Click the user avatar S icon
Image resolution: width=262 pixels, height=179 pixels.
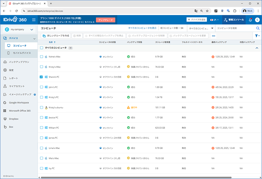[257, 20]
